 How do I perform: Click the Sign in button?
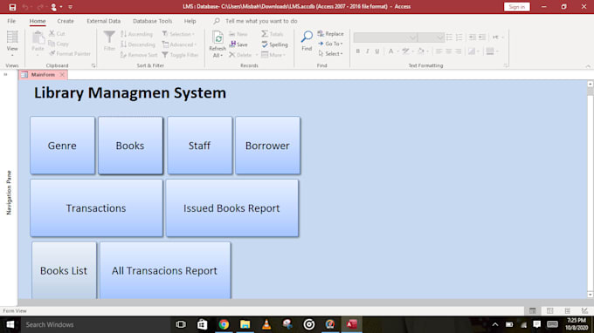point(517,7)
